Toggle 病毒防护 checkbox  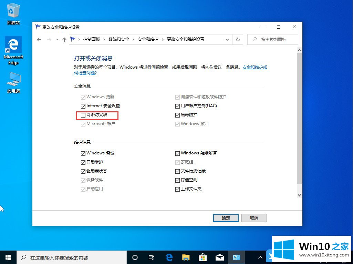click(177, 115)
